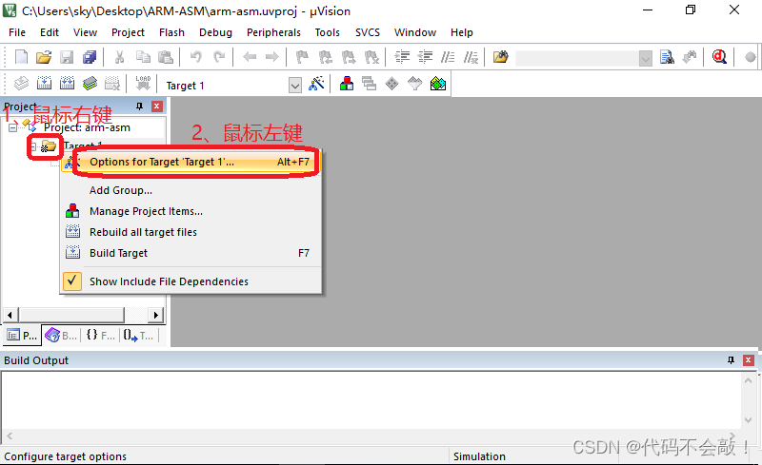The image size is (762, 465).
Task: Click Project panel scrollbar right arrow
Action: (155, 315)
